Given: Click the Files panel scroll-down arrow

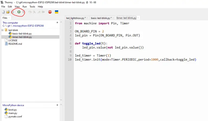Looking at the screenshot, I should (x=61, y=100).
